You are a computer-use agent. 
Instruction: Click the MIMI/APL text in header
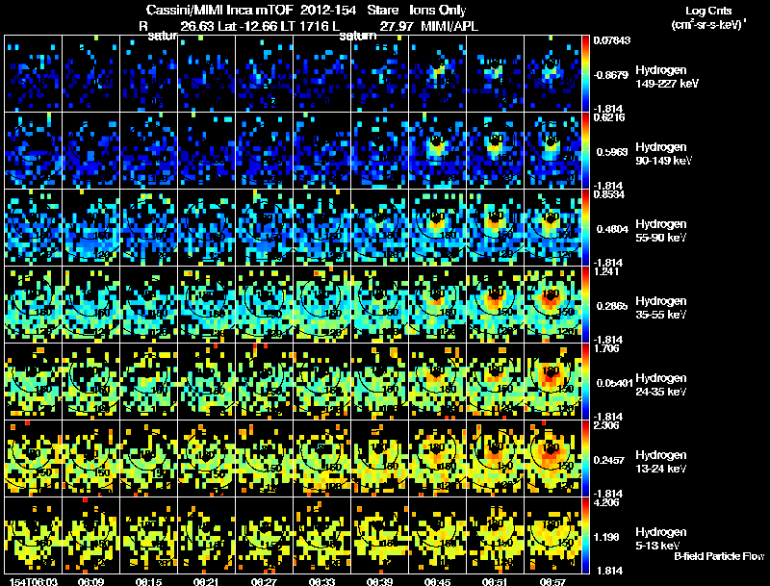[449, 26]
